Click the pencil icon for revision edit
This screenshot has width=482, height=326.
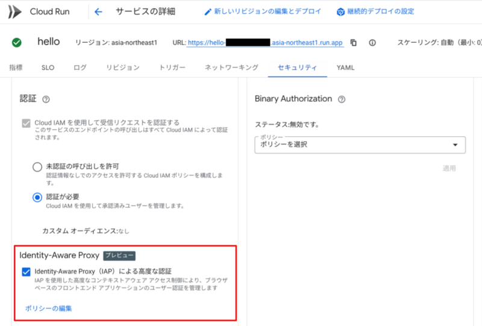pyautogui.click(x=208, y=12)
